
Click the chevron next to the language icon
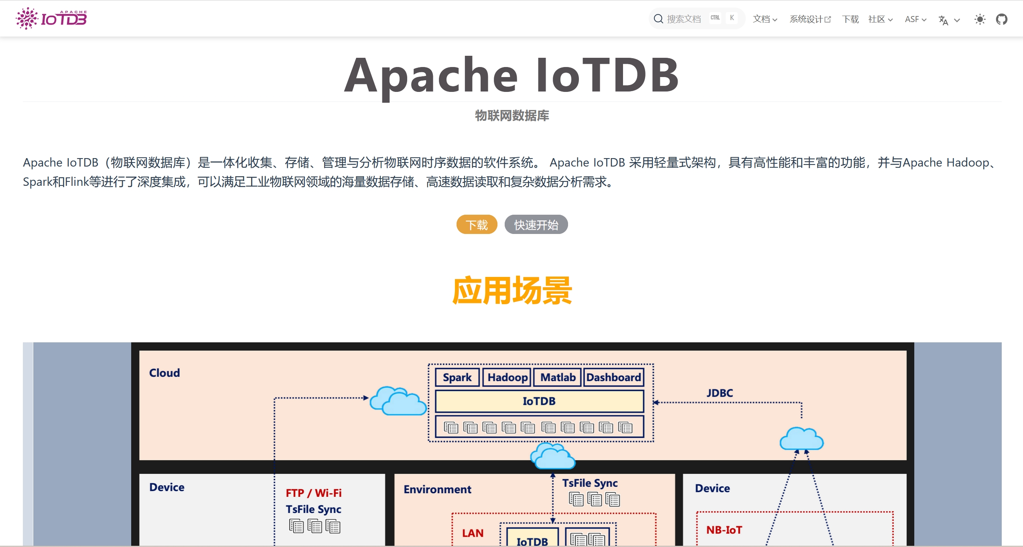click(957, 20)
